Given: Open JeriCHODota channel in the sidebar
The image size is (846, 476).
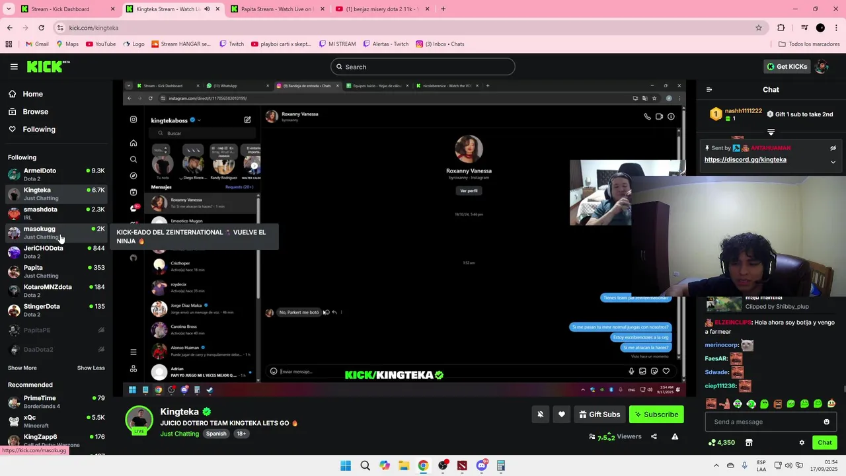Looking at the screenshot, I should coord(56,252).
